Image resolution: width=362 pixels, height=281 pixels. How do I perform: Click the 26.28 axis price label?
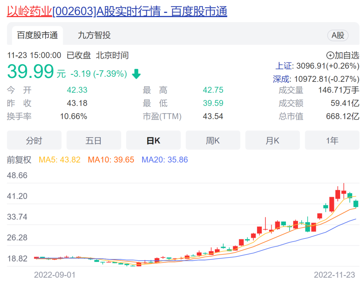(x=17, y=238)
